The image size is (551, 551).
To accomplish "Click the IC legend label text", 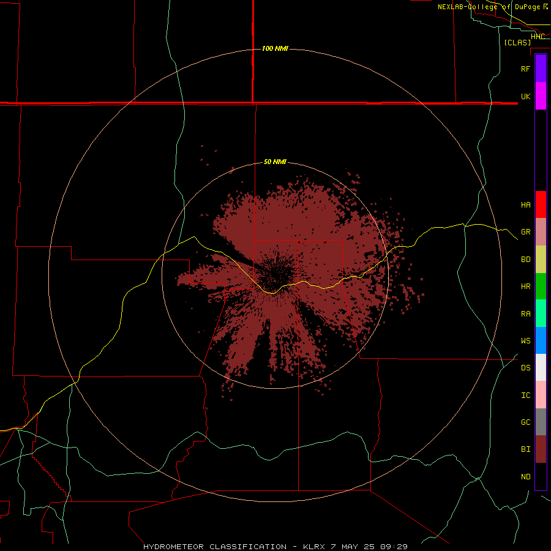I will 526,395.
